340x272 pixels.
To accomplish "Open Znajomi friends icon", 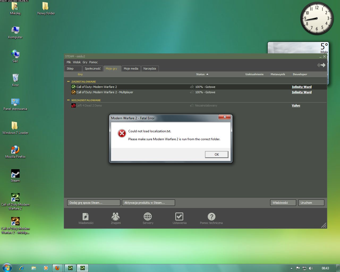I will (x=116, y=217).
